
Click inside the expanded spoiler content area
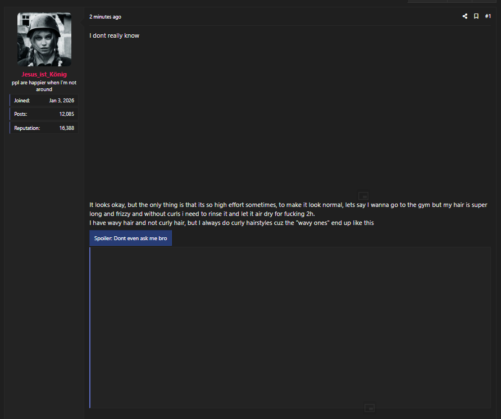[x=290, y=327]
